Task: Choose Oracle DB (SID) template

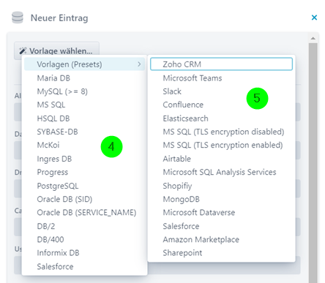Action: 84,199
